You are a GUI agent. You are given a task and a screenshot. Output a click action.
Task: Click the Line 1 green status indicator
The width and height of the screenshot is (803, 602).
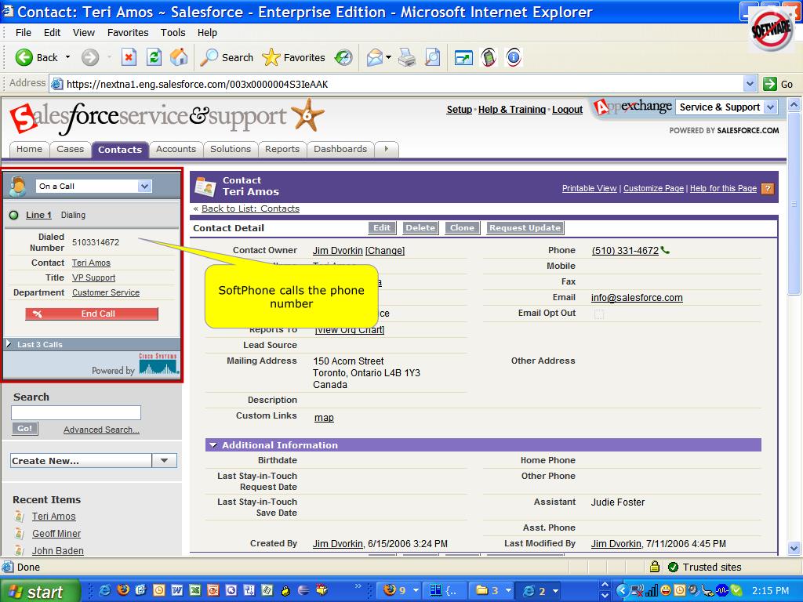[x=14, y=215]
